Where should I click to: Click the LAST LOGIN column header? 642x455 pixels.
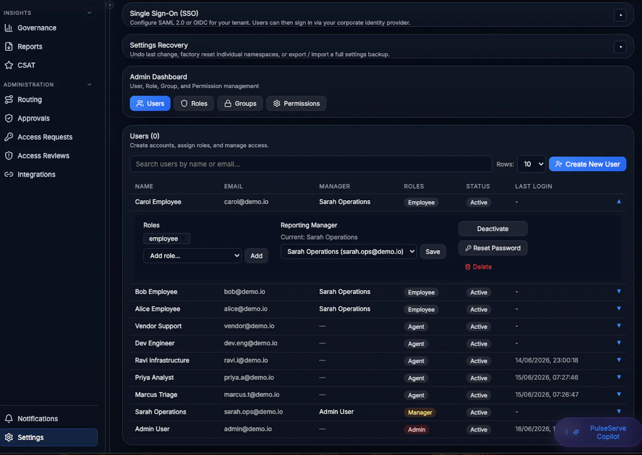(533, 186)
